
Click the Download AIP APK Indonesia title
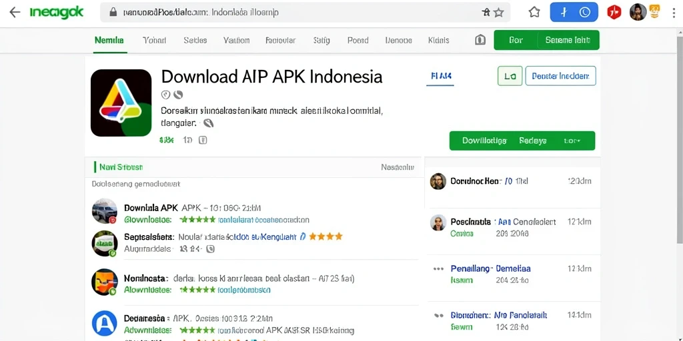click(272, 77)
